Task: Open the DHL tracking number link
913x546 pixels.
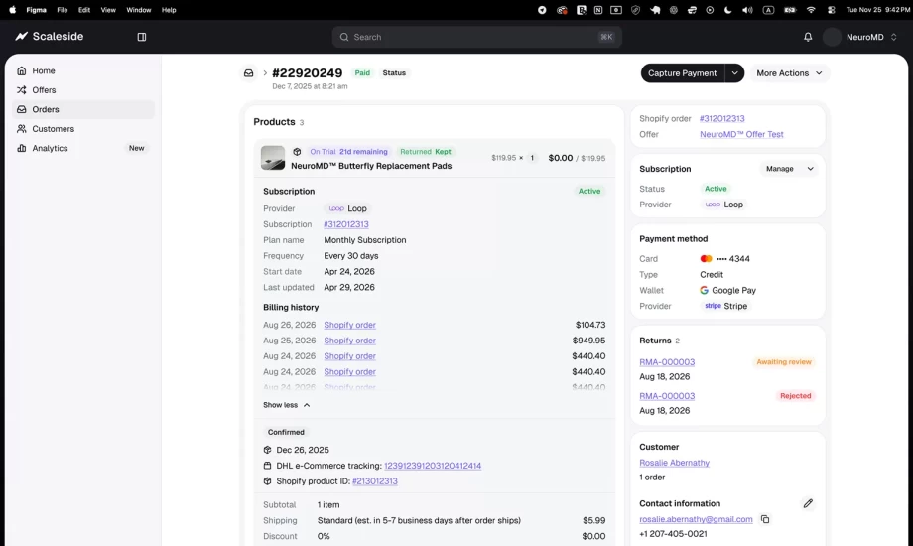Action: [433, 466]
